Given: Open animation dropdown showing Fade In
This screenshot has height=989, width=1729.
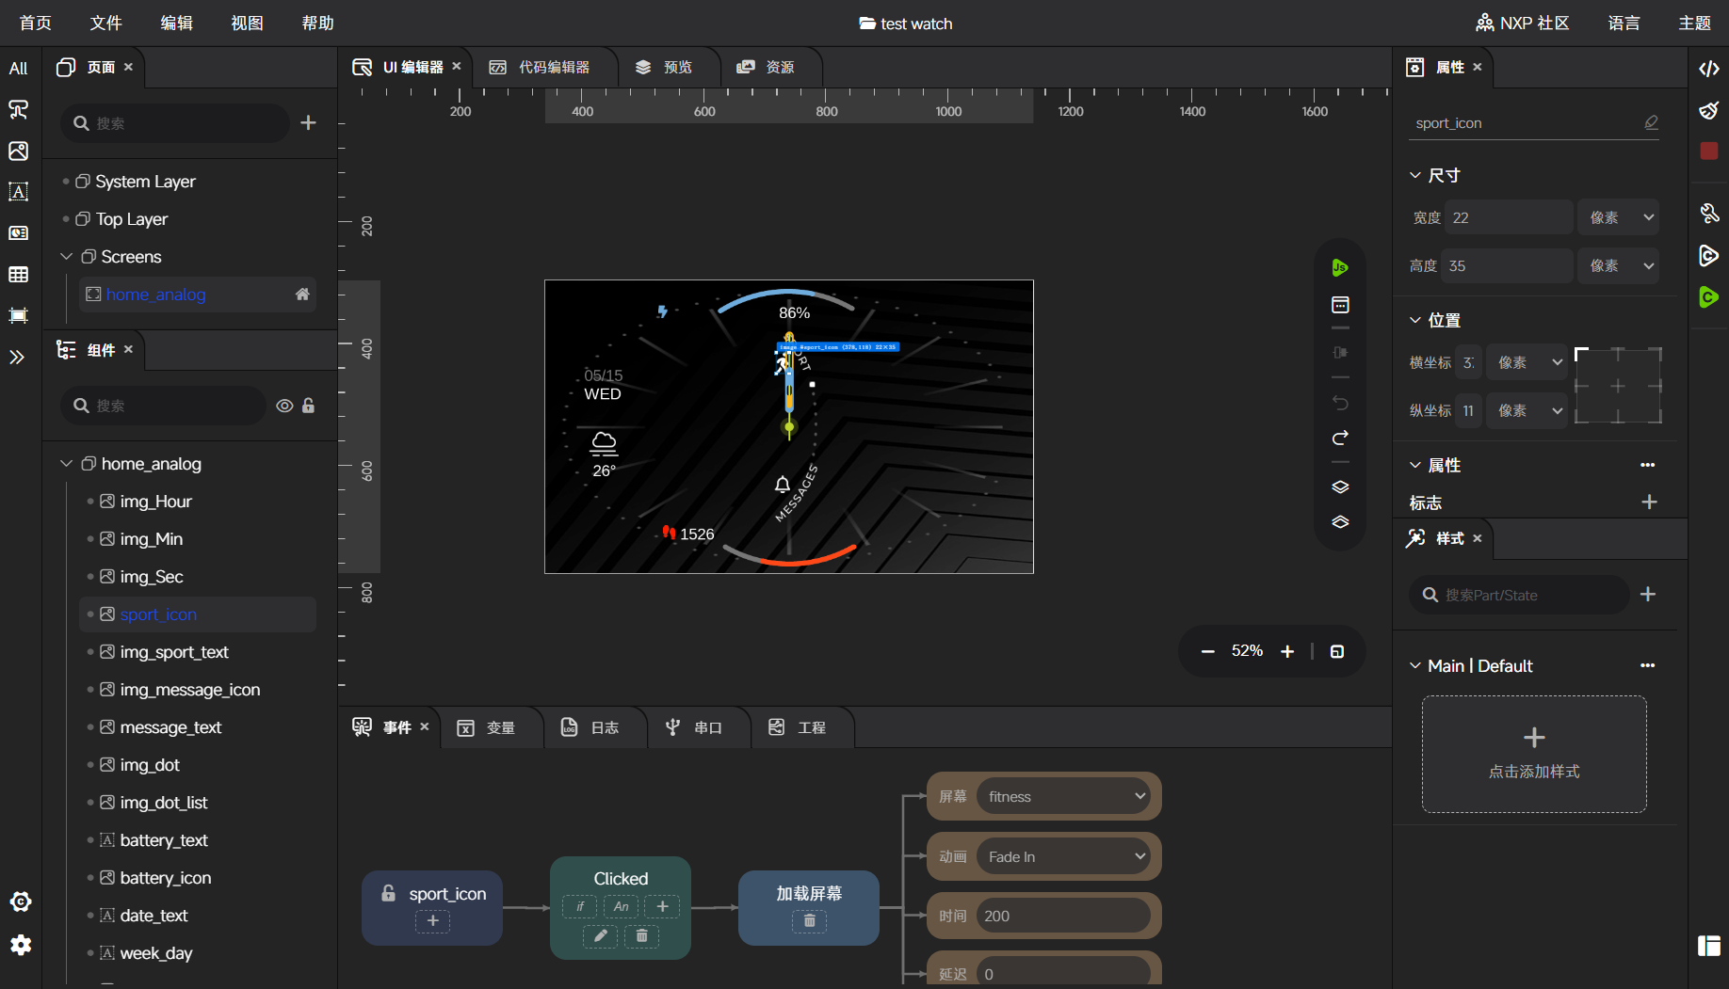Looking at the screenshot, I should [1064, 856].
